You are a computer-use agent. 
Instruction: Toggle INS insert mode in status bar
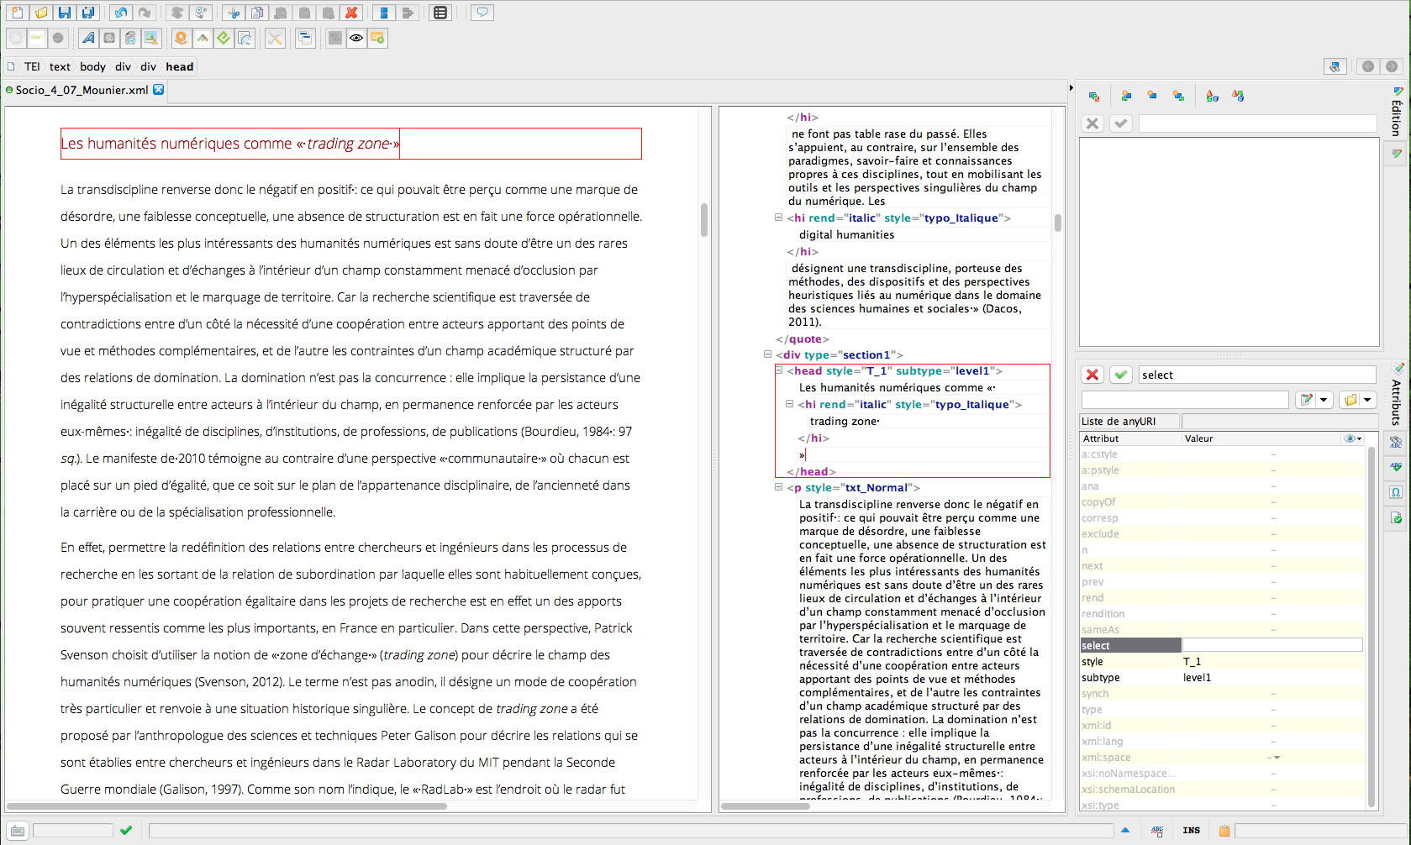point(1191,830)
